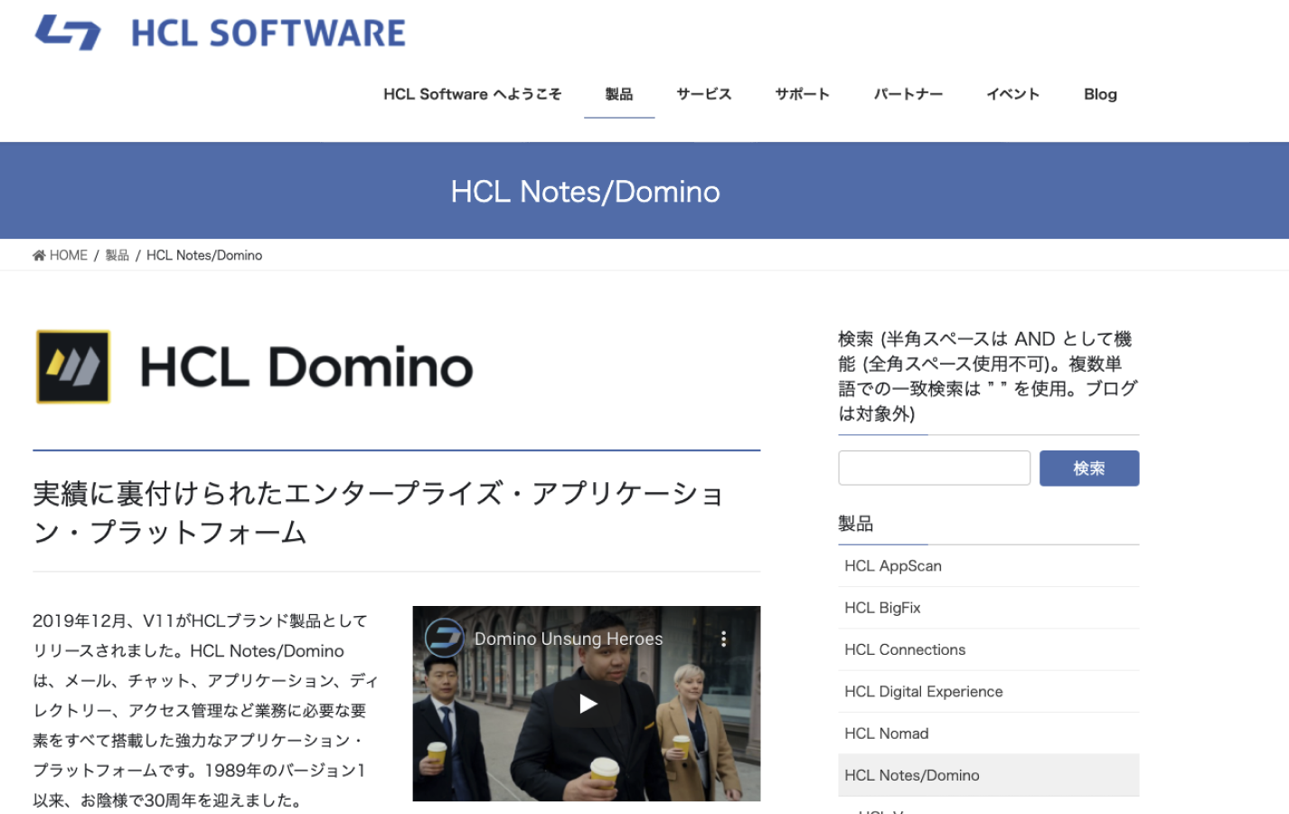
Task: Click the HCL Notes/Domino breadcrumb text
Action: point(204,256)
